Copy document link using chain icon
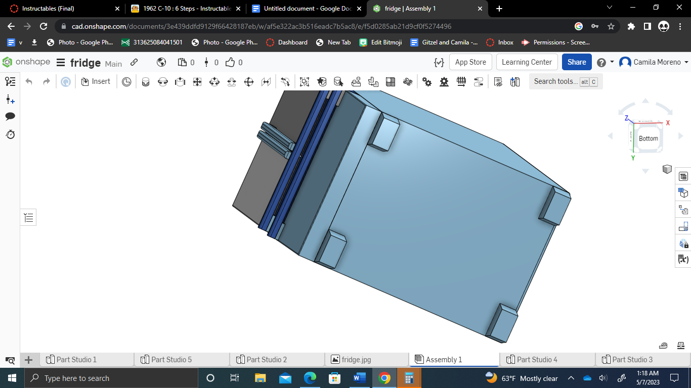 [134, 62]
